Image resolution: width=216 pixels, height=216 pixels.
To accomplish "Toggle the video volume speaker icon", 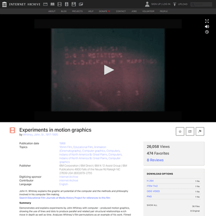I will click(x=207, y=27).
